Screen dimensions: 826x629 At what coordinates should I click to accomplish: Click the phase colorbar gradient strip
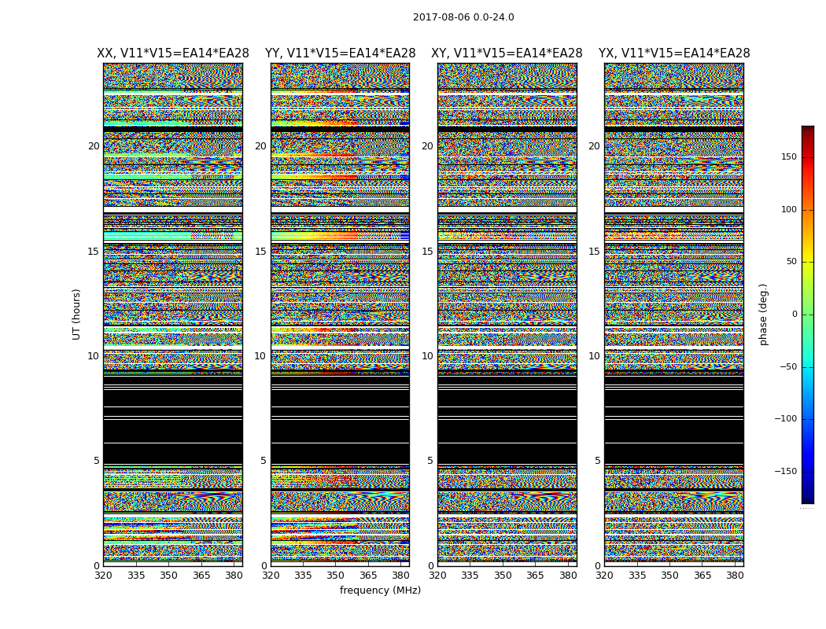coord(807,314)
